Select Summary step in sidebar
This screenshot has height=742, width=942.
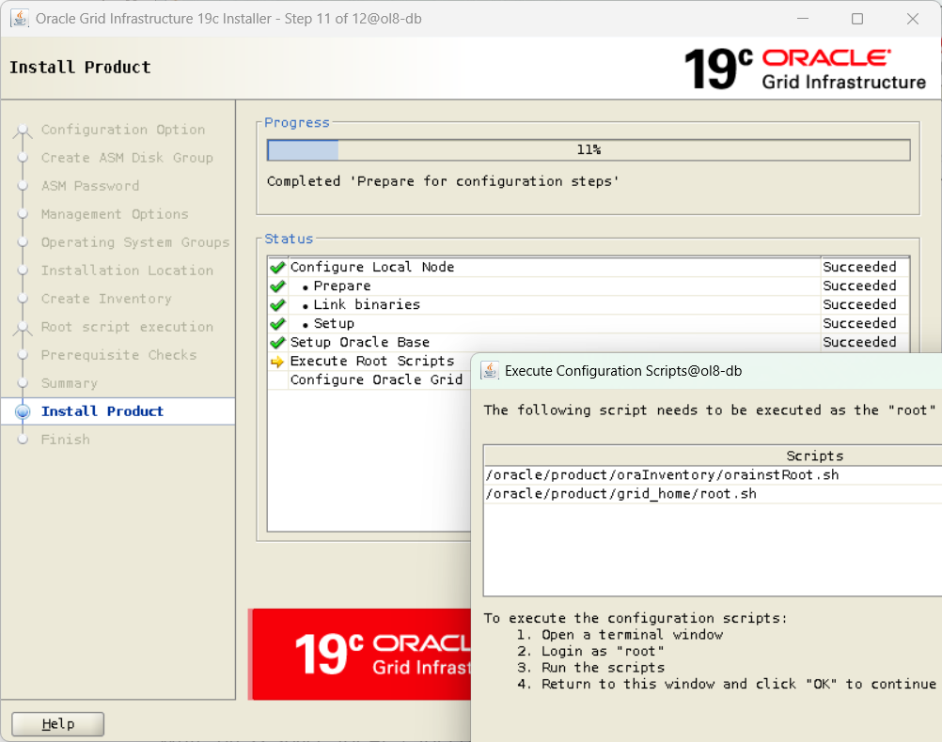coord(69,383)
